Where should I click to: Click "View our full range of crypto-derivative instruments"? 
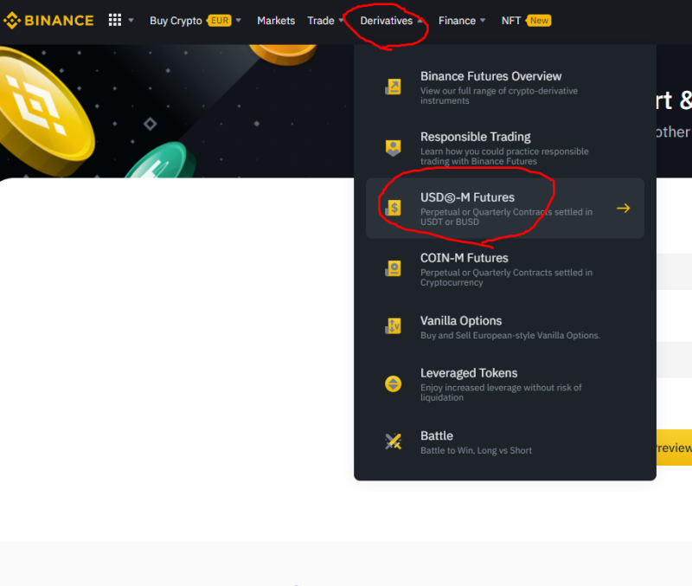[x=499, y=96]
